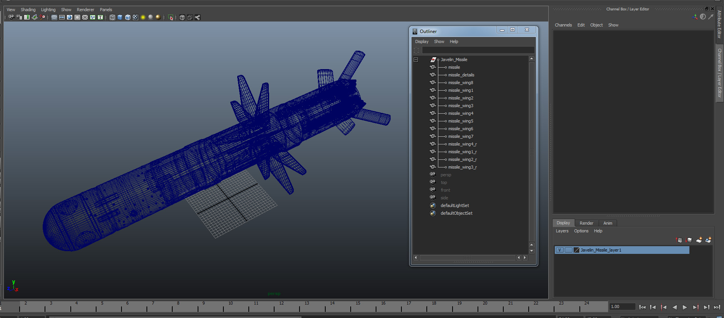Toggle the Gate Mask icon
The image size is (724, 318).
[x=77, y=17]
